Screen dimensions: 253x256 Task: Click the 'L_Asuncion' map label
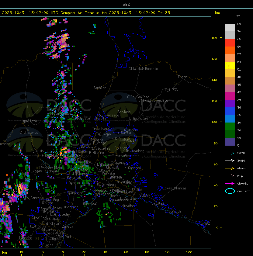point(138,119)
